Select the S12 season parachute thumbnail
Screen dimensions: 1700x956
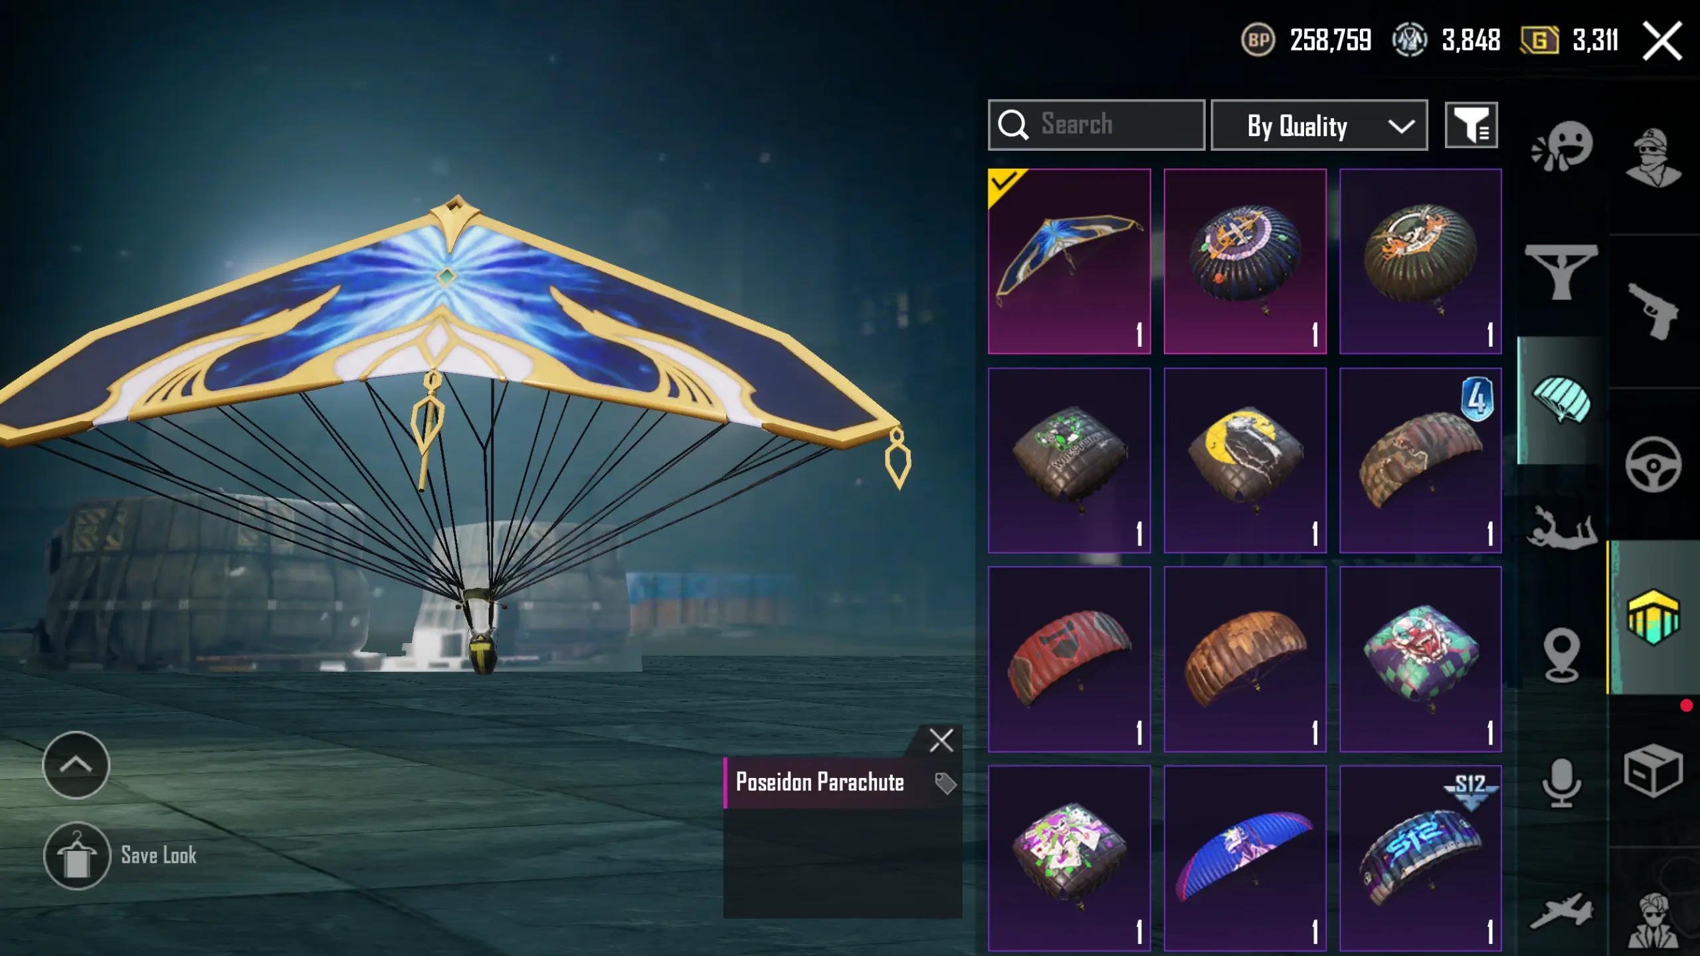coord(1420,858)
